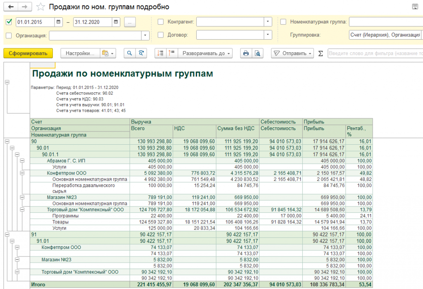The width and height of the screenshot is (423, 289).
Task: Click the printer icon to print report
Action: tap(246, 53)
